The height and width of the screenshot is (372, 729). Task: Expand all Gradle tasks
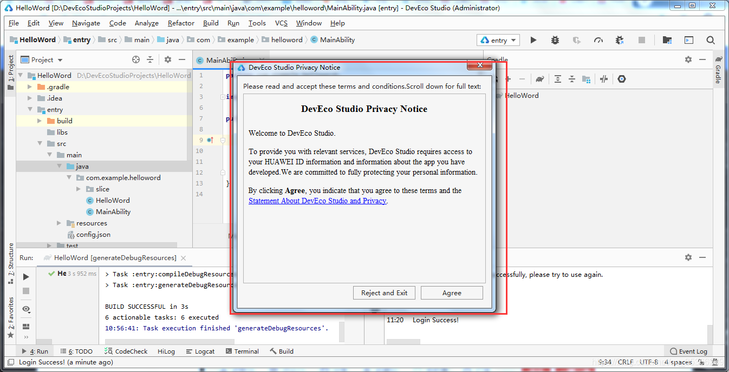pyautogui.click(x=557, y=79)
